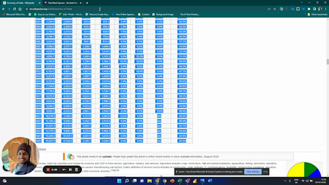Delete the recording with the trash icon
Image resolution: width=329 pixels, height=185 pixels.
click(76, 170)
